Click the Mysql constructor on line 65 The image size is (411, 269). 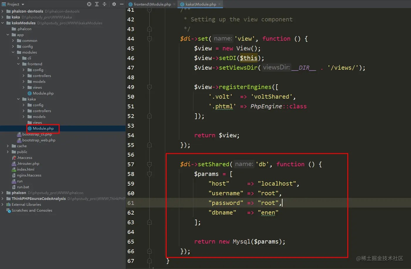click(x=241, y=241)
